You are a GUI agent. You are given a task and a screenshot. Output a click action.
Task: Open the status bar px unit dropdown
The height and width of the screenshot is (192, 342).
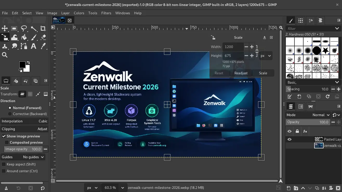click(93, 188)
